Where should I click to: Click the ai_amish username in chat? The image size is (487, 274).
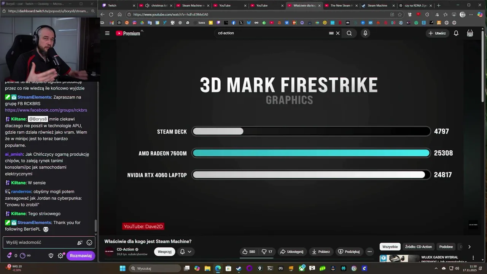tap(14, 154)
